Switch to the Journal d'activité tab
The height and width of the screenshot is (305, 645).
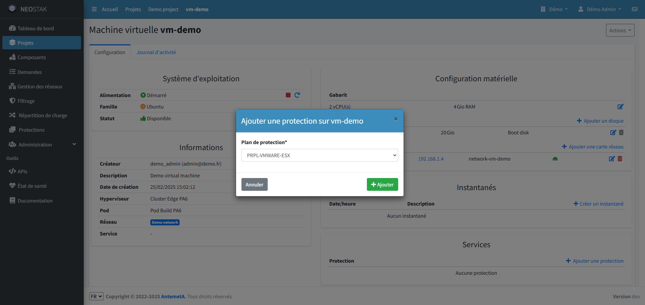[x=156, y=52]
